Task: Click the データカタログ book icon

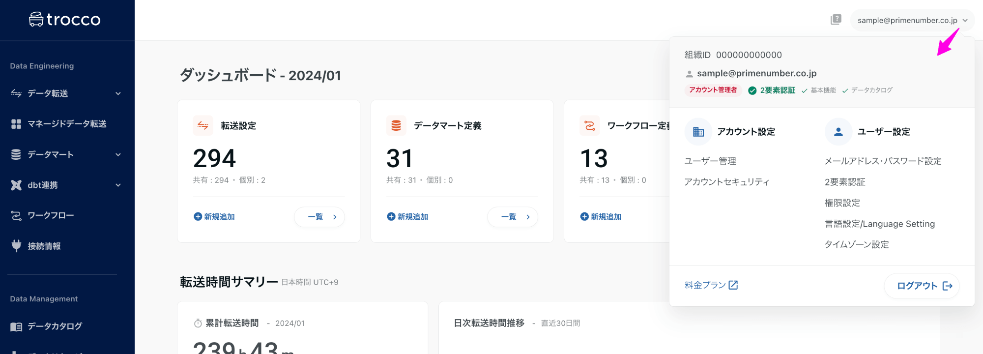Action: (16, 326)
